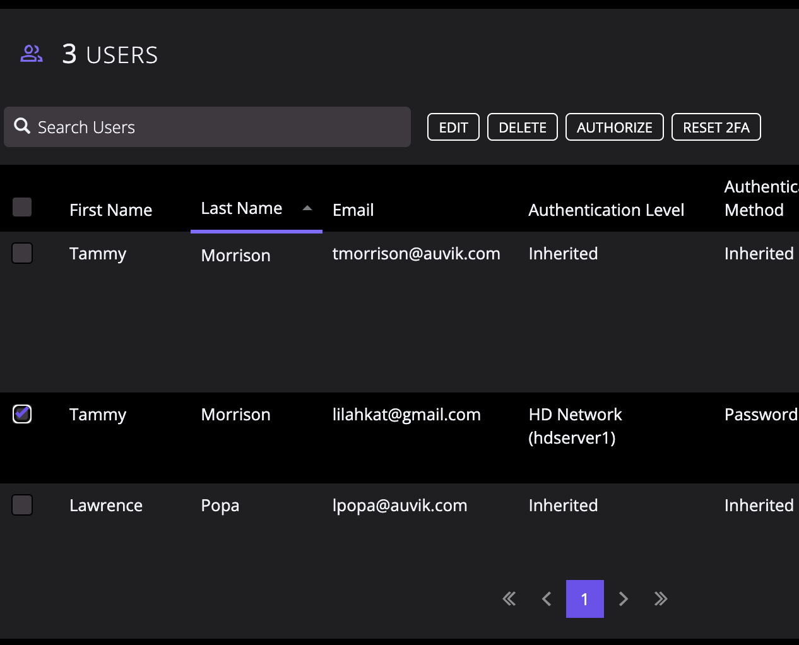Go to last page of users
Viewport: 799px width, 645px height.
661,599
